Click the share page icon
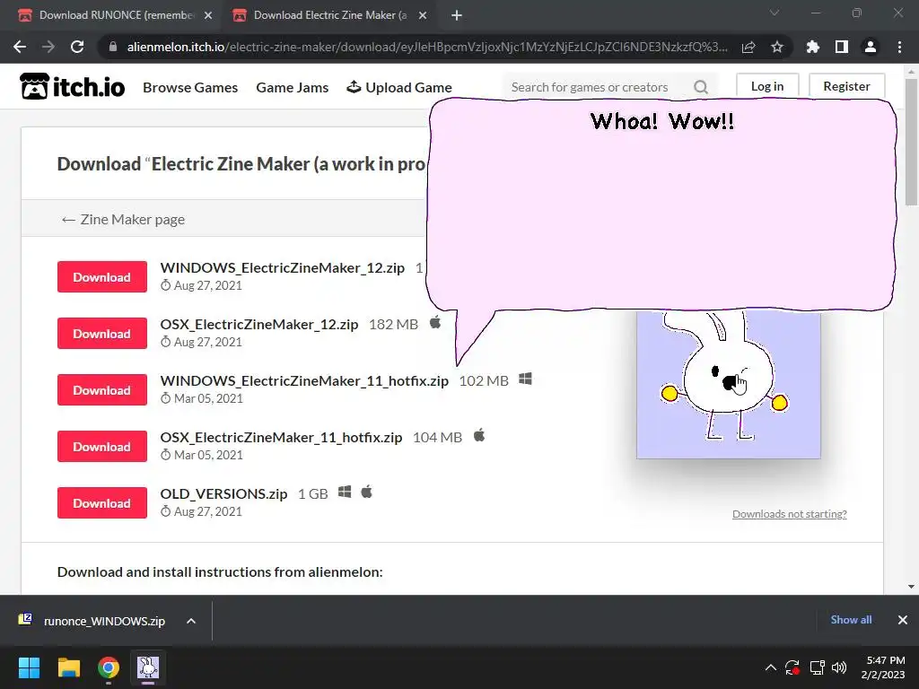The width and height of the screenshot is (919, 689). 748,47
